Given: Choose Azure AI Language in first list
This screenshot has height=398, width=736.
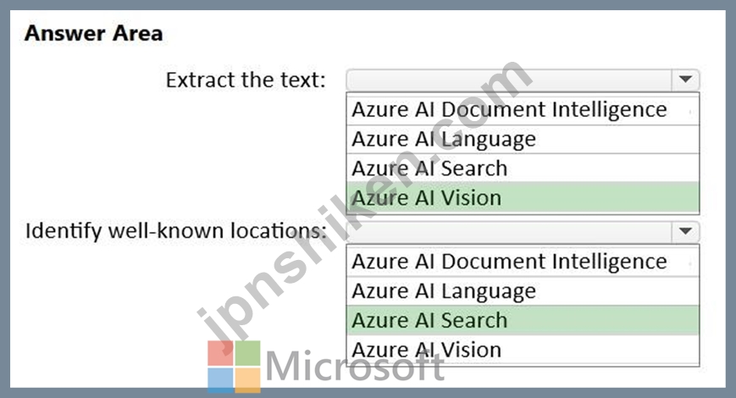Looking at the screenshot, I should [x=523, y=139].
